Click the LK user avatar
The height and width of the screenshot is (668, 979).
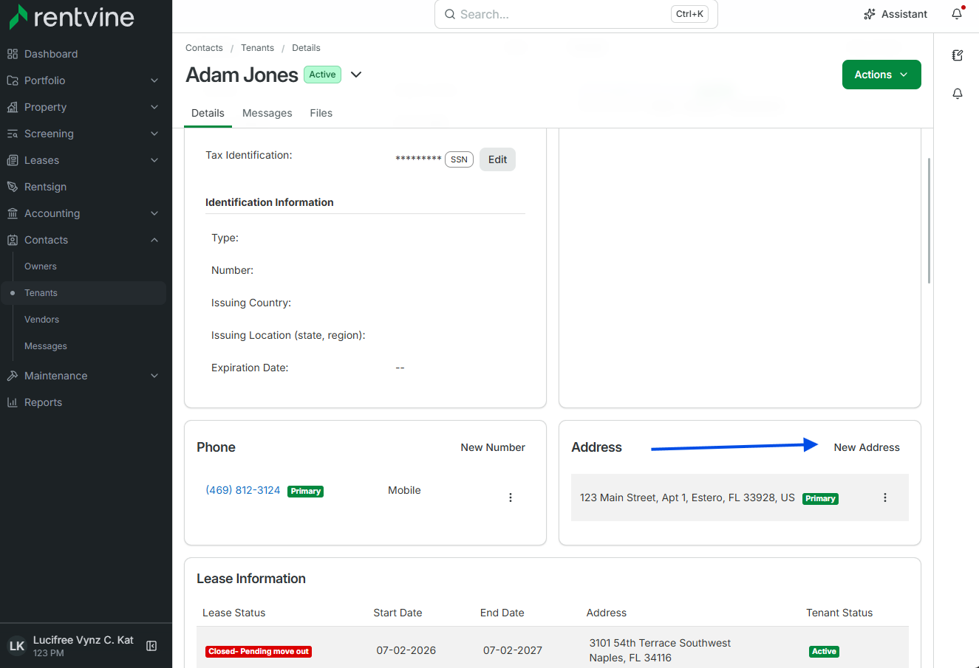17,646
